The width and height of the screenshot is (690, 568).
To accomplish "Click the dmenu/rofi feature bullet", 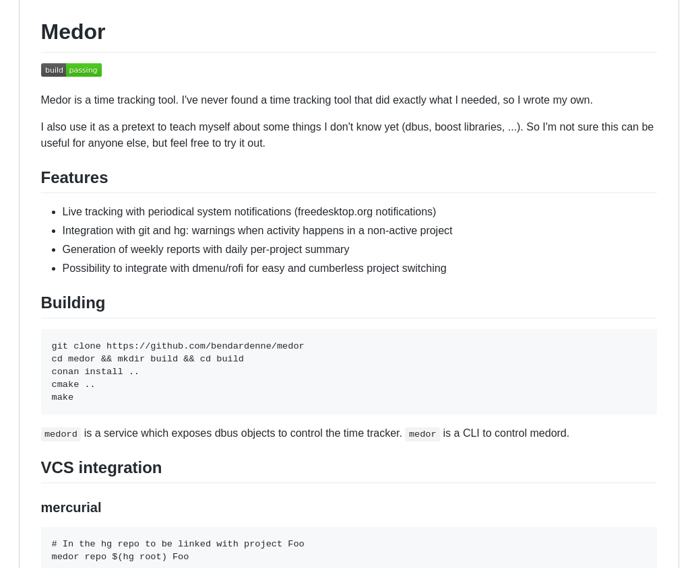I will click(254, 269).
